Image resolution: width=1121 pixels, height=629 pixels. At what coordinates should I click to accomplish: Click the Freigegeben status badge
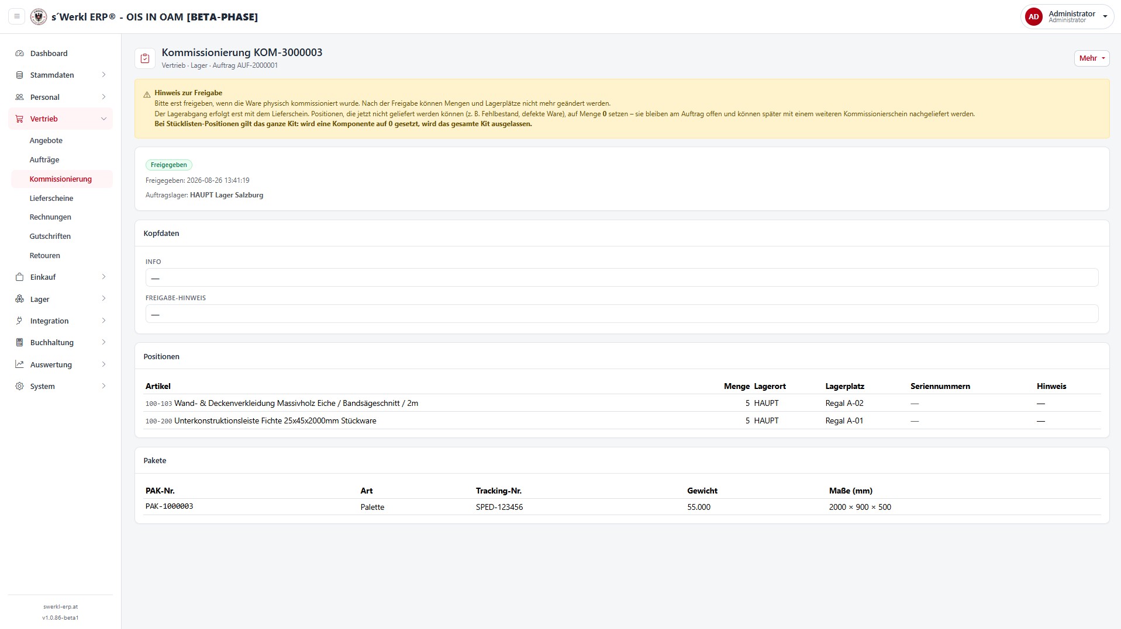pos(169,165)
